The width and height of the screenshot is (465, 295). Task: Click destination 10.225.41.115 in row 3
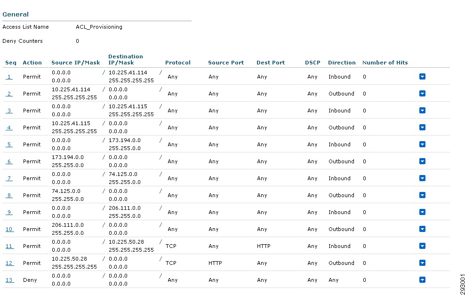(128, 106)
